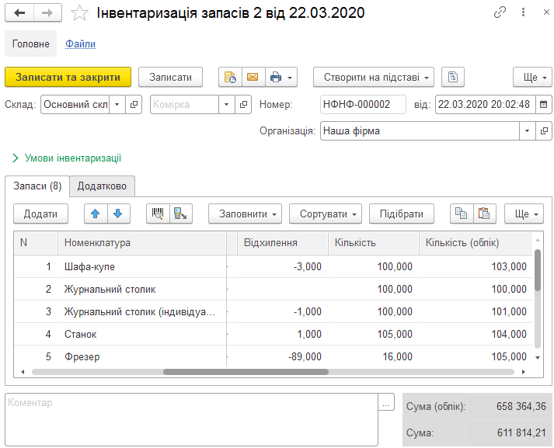Click the Відхилення column header
Viewport: 554px width, 448px height.
click(283, 243)
